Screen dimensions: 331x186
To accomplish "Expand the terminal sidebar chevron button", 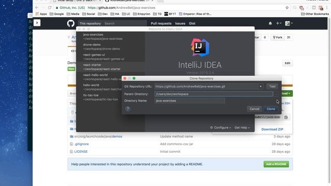I will tap(37, 23).
